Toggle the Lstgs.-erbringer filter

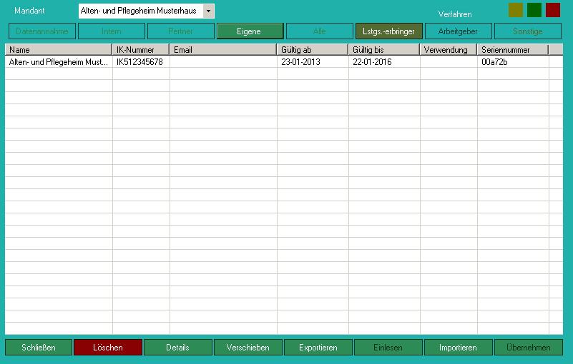click(x=389, y=31)
